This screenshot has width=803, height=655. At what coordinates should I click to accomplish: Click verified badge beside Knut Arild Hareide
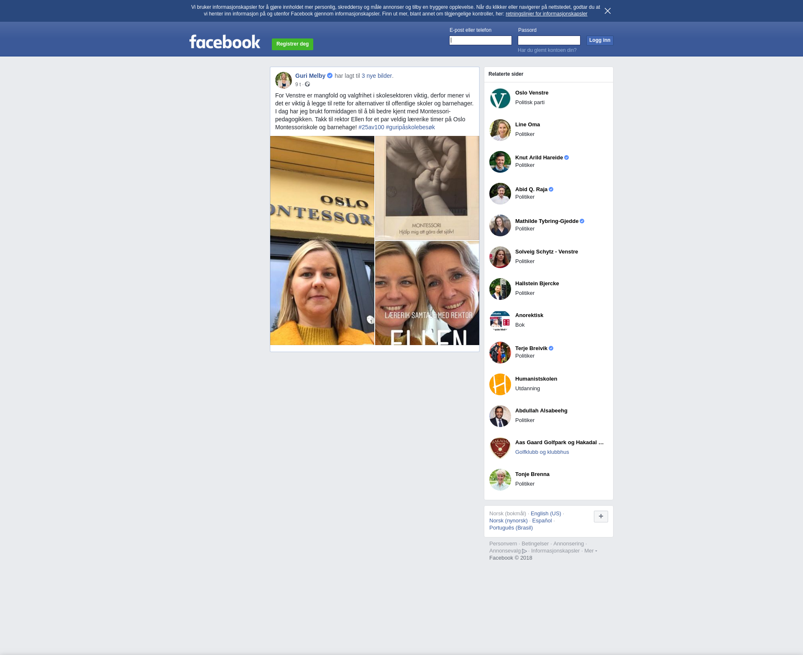coord(567,158)
